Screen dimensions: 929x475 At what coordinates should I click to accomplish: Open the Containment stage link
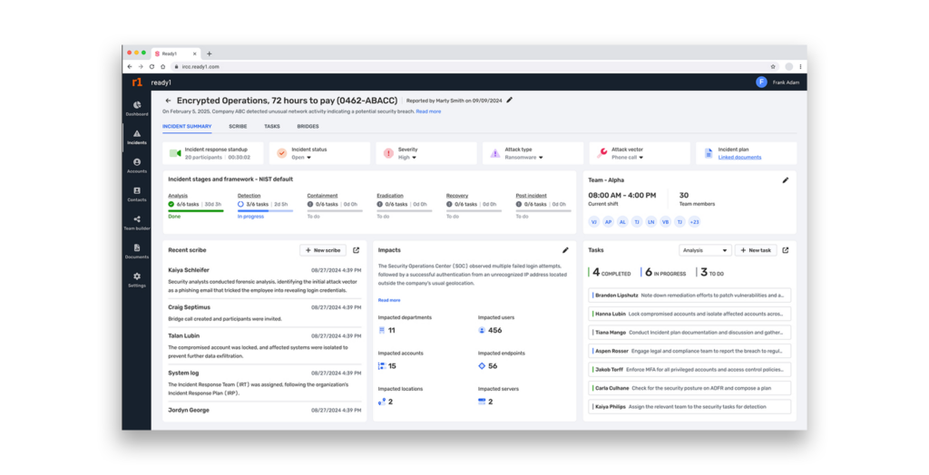coord(322,196)
